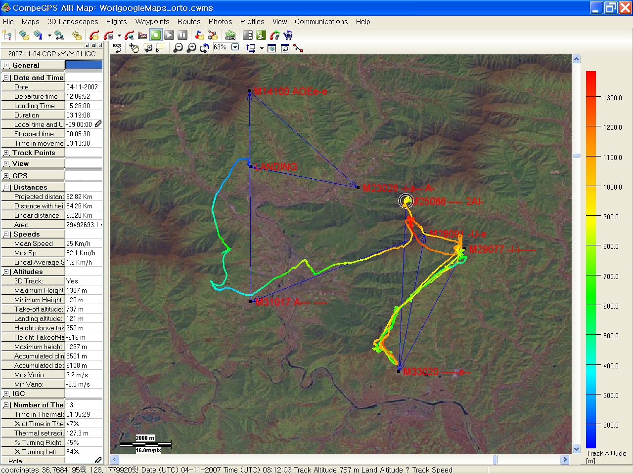Open the 3D view icon

pyautogui.click(x=230, y=35)
